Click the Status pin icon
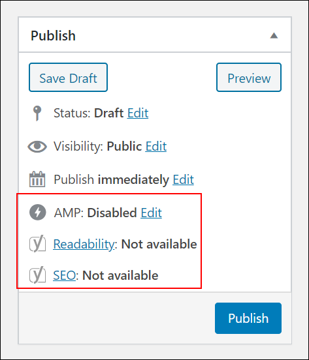 point(37,113)
